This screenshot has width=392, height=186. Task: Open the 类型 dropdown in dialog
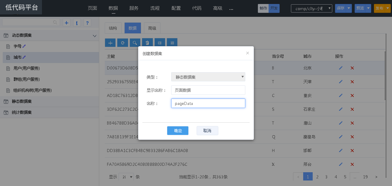tap(208, 77)
